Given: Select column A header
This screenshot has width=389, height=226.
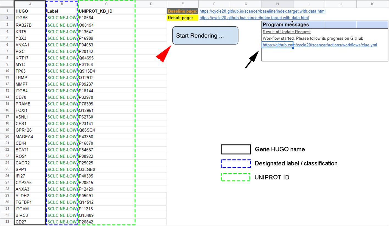Looking at the screenshot, I should 30,4.
